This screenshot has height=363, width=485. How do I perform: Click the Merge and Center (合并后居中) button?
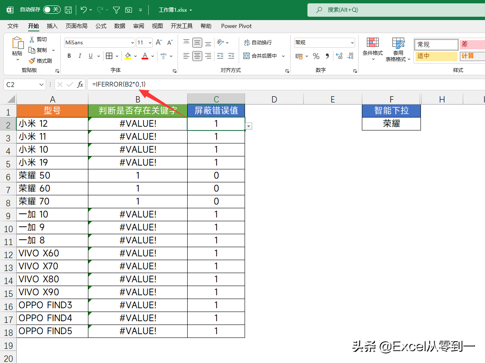(x=260, y=56)
